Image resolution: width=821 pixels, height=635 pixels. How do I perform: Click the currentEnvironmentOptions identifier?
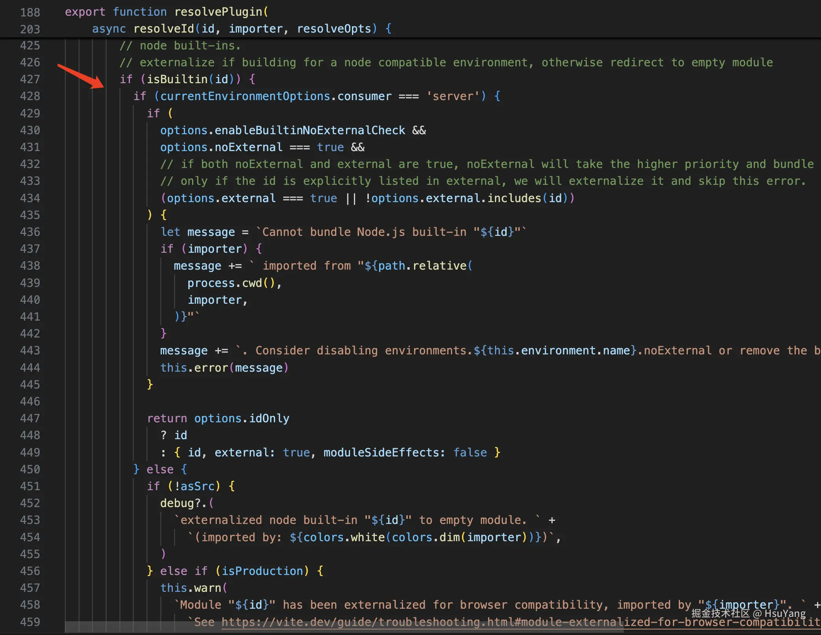pyautogui.click(x=245, y=96)
